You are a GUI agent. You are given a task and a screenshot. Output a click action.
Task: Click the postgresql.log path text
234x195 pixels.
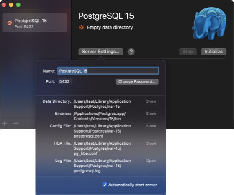(102, 166)
